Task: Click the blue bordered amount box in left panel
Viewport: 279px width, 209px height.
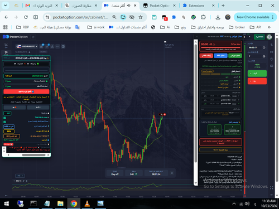Action: pyautogui.click(x=9, y=127)
